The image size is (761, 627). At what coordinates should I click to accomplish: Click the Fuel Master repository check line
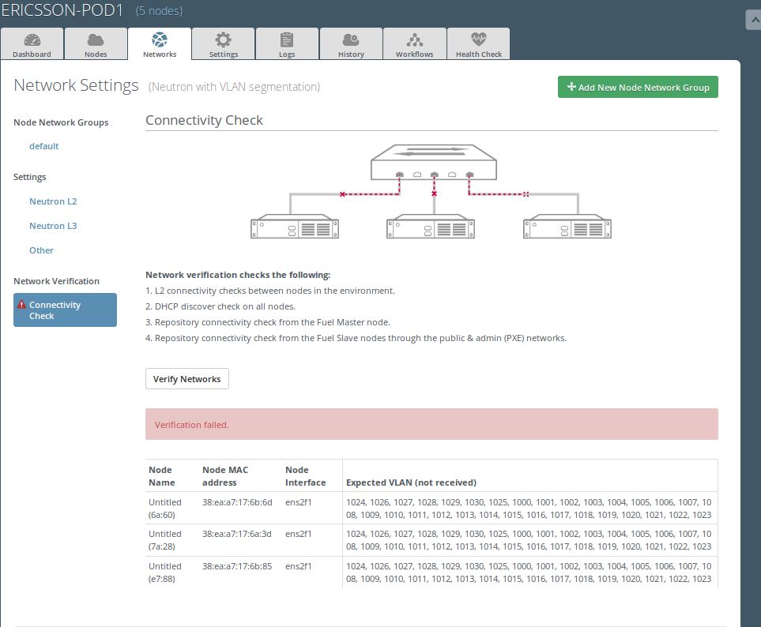coord(268,322)
